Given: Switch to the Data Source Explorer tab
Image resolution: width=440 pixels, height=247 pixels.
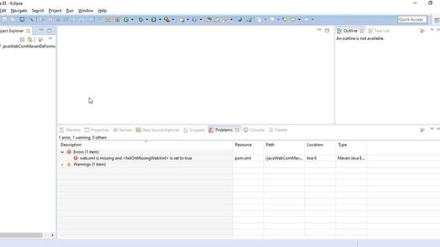Looking at the screenshot, I should (x=157, y=130).
